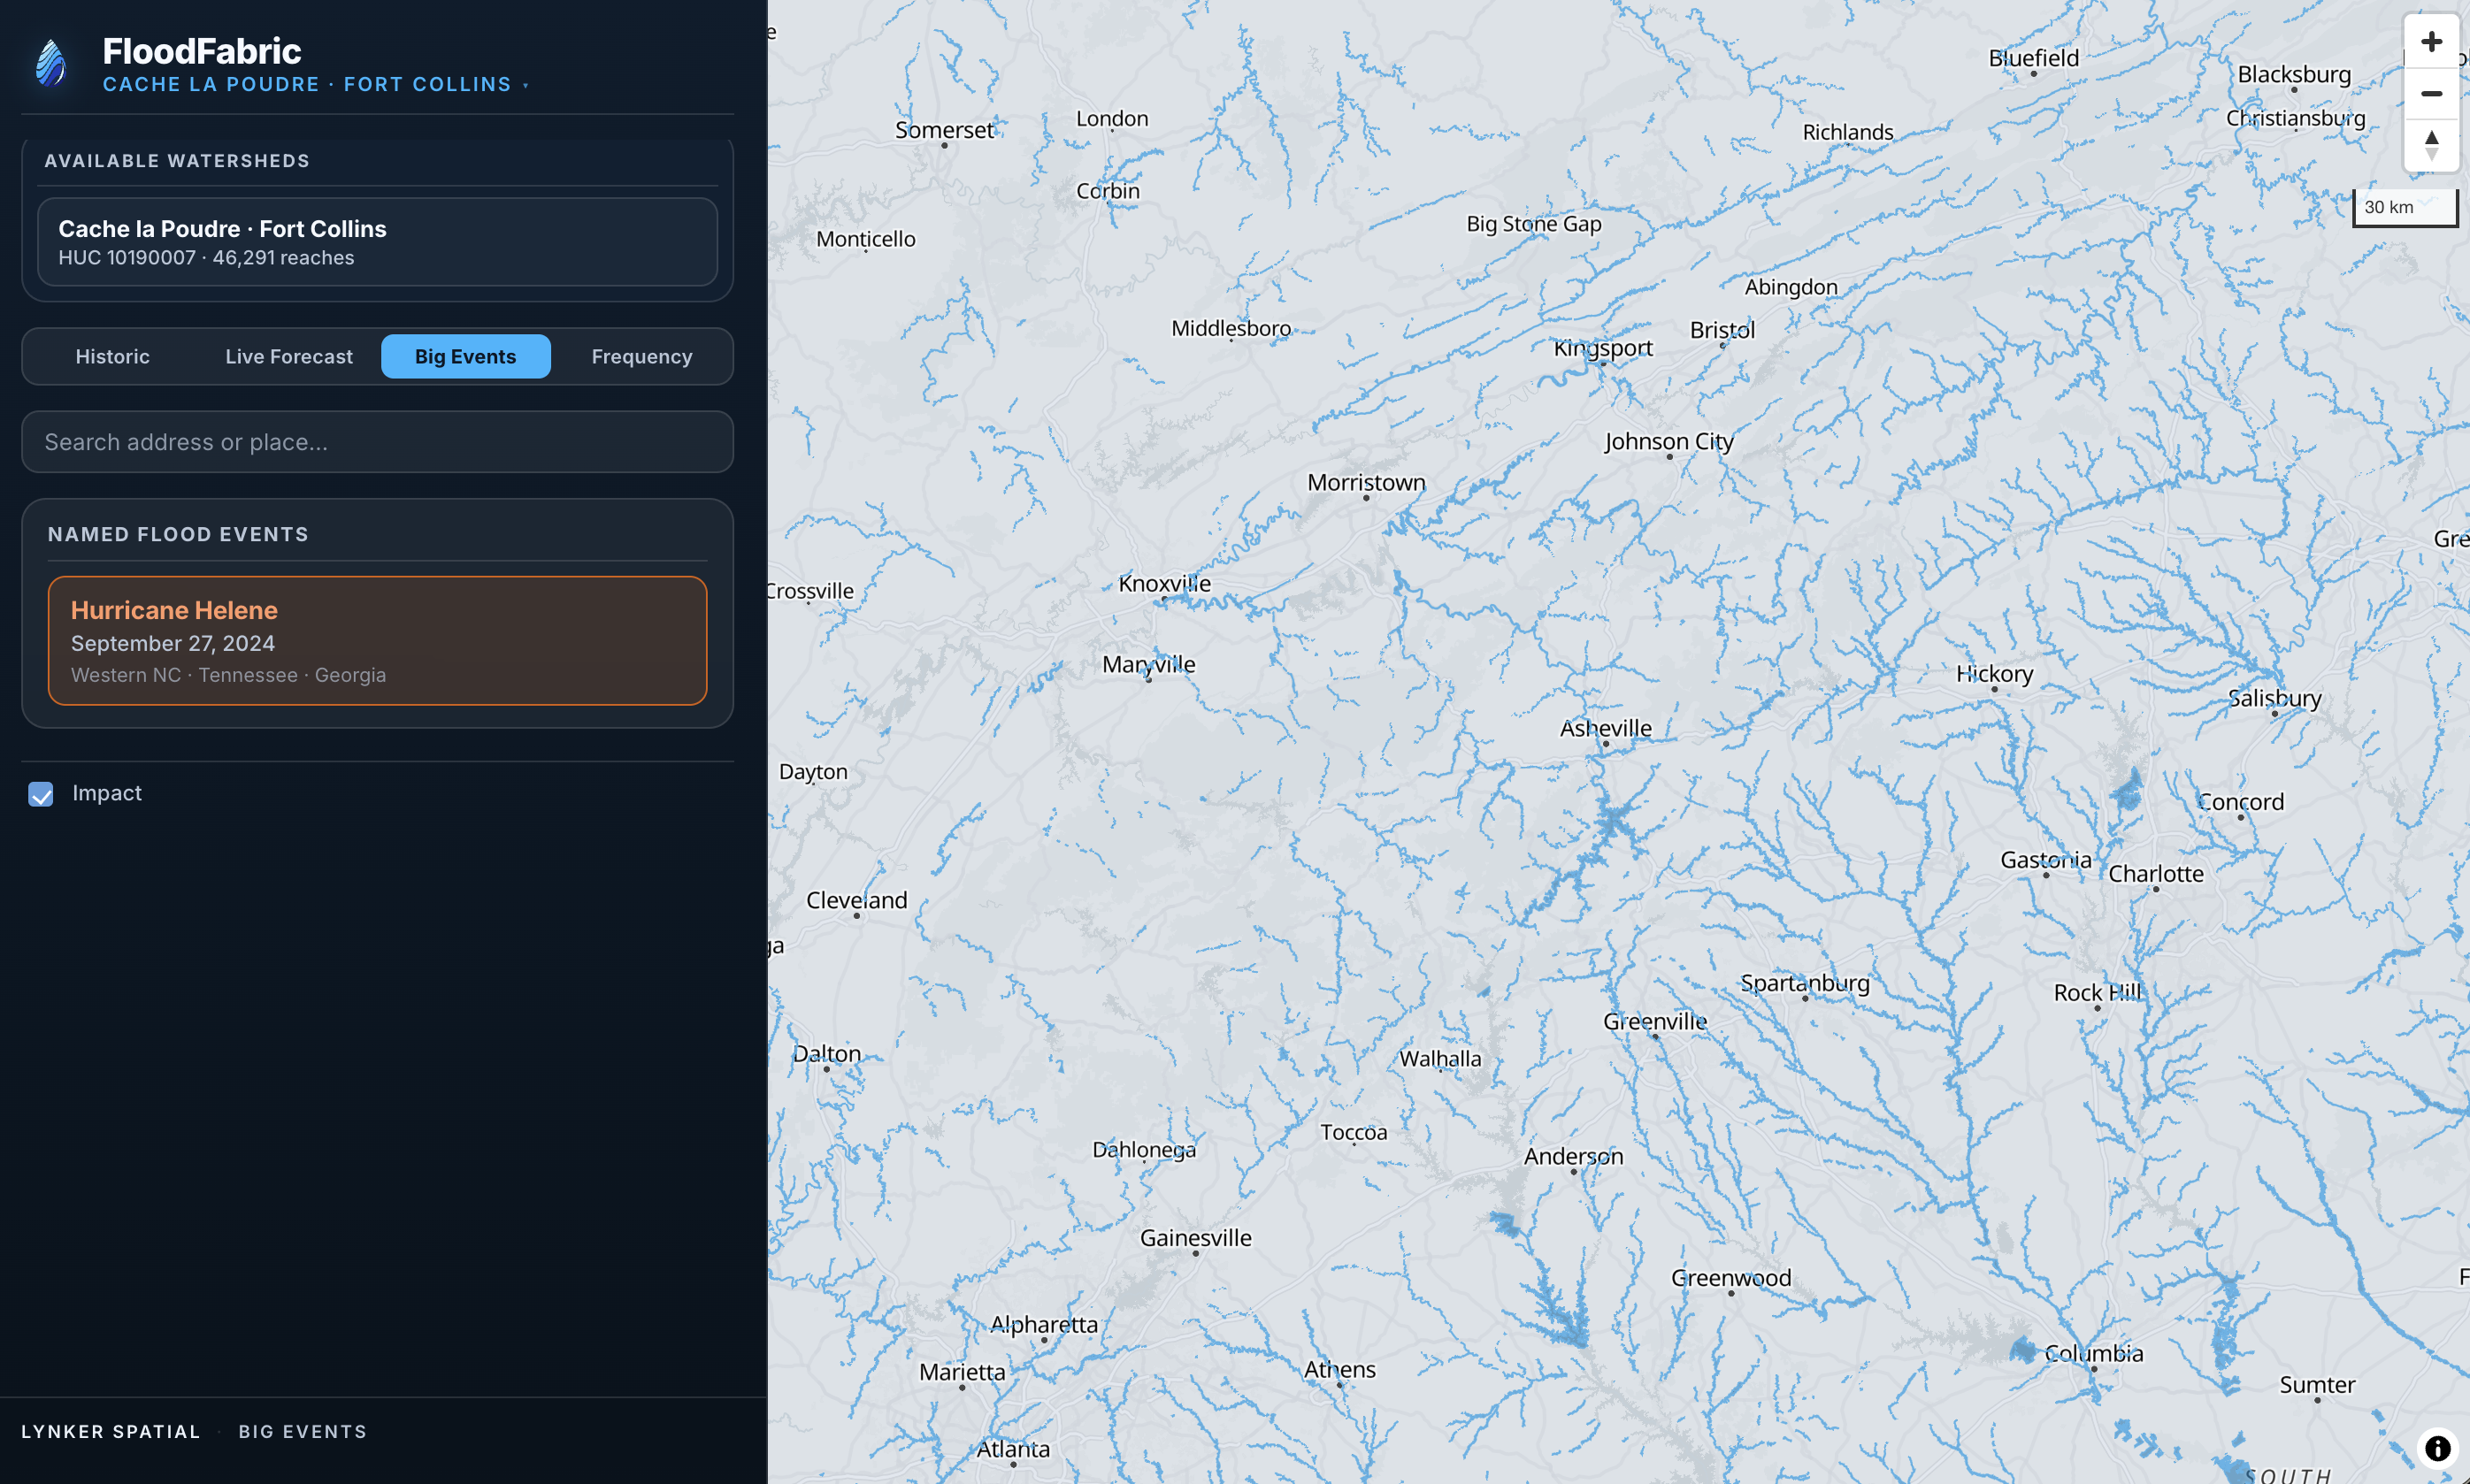2470x1484 pixels.
Task: Click the Bluefield map label
Action: tap(2033, 58)
